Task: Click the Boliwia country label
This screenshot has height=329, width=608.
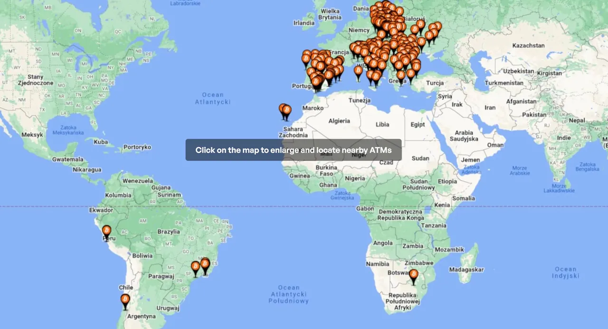Action: [x=142, y=255]
